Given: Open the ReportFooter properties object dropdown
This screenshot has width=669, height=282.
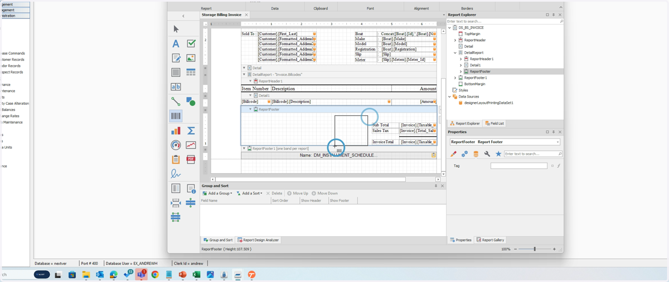Looking at the screenshot, I should pos(557,142).
